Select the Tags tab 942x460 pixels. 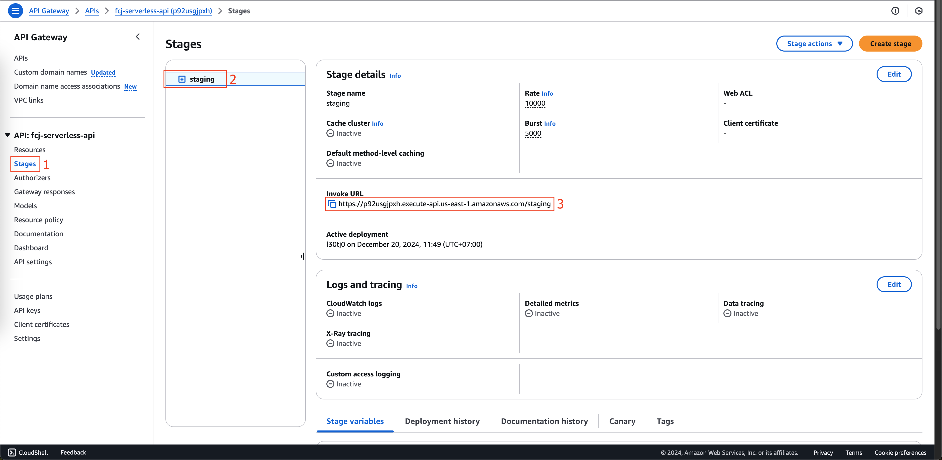(665, 421)
